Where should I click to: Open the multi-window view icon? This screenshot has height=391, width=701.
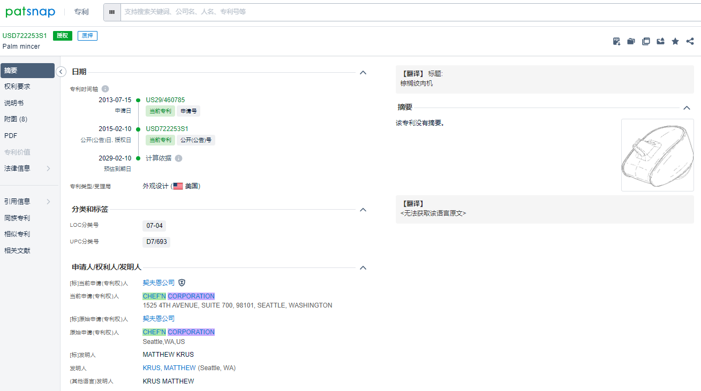coord(646,41)
